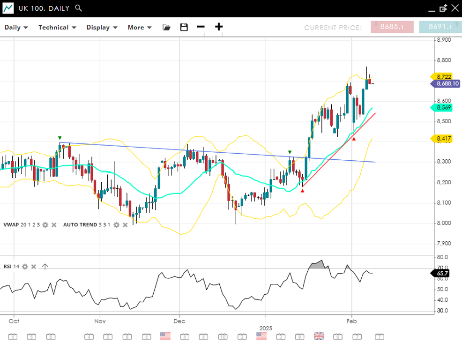Remove the AUTO TREND indicator
Screen dimensions: 462x343
tap(125, 225)
